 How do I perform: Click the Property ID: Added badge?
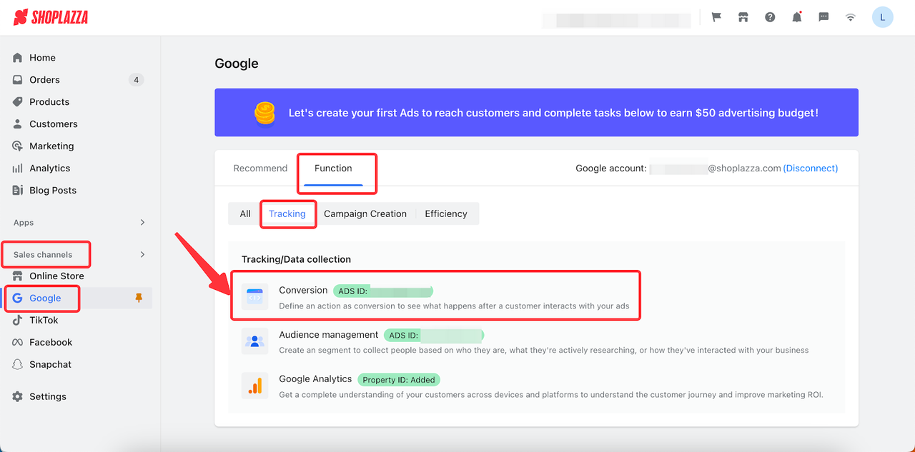point(398,380)
